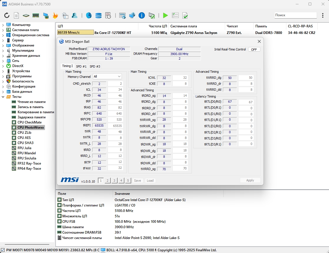Open the Report page icon
The image size is (329, 253).
(x=17, y=15)
